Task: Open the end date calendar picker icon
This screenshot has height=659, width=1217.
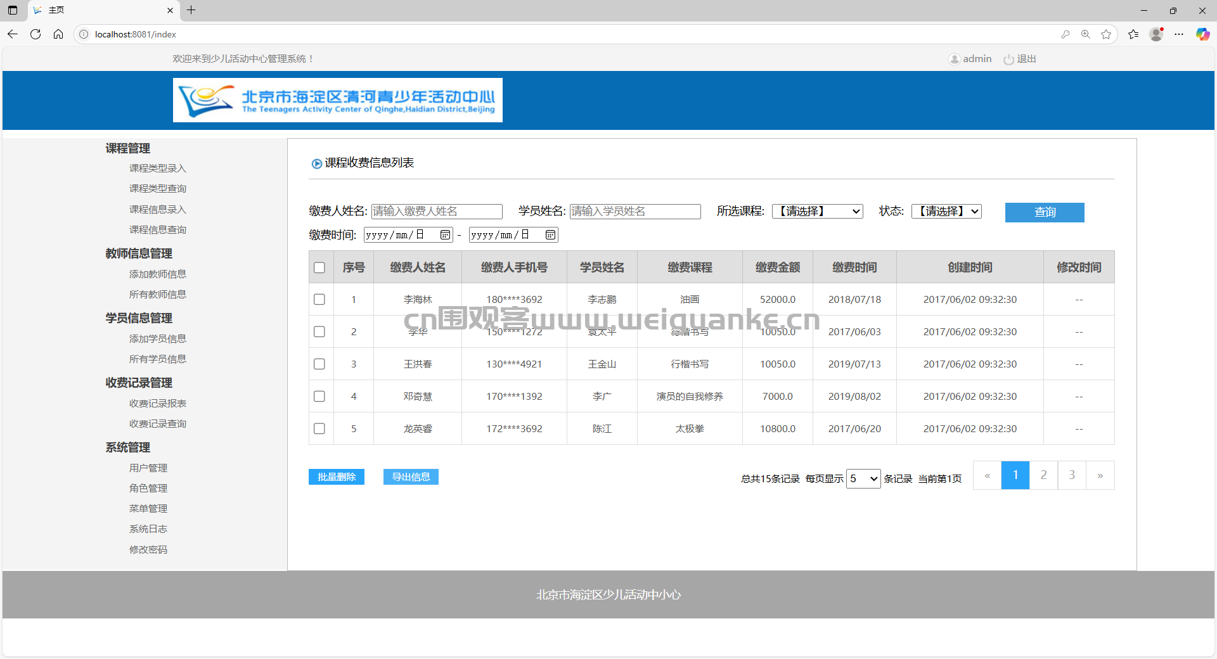Action: (x=551, y=235)
